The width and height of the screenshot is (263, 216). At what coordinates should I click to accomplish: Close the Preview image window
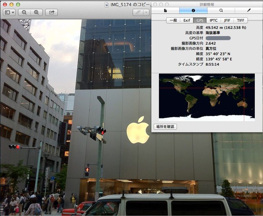(x=5, y=5)
